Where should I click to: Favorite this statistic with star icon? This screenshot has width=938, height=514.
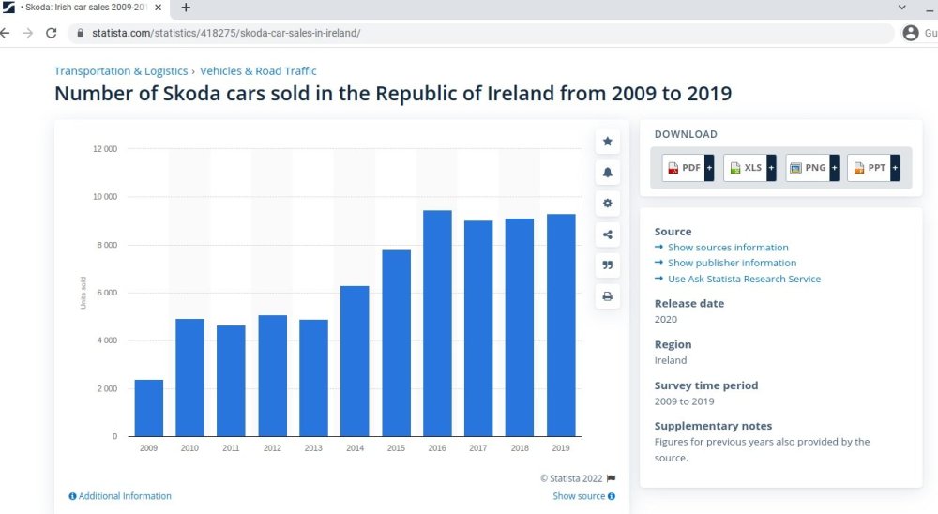pos(607,142)
